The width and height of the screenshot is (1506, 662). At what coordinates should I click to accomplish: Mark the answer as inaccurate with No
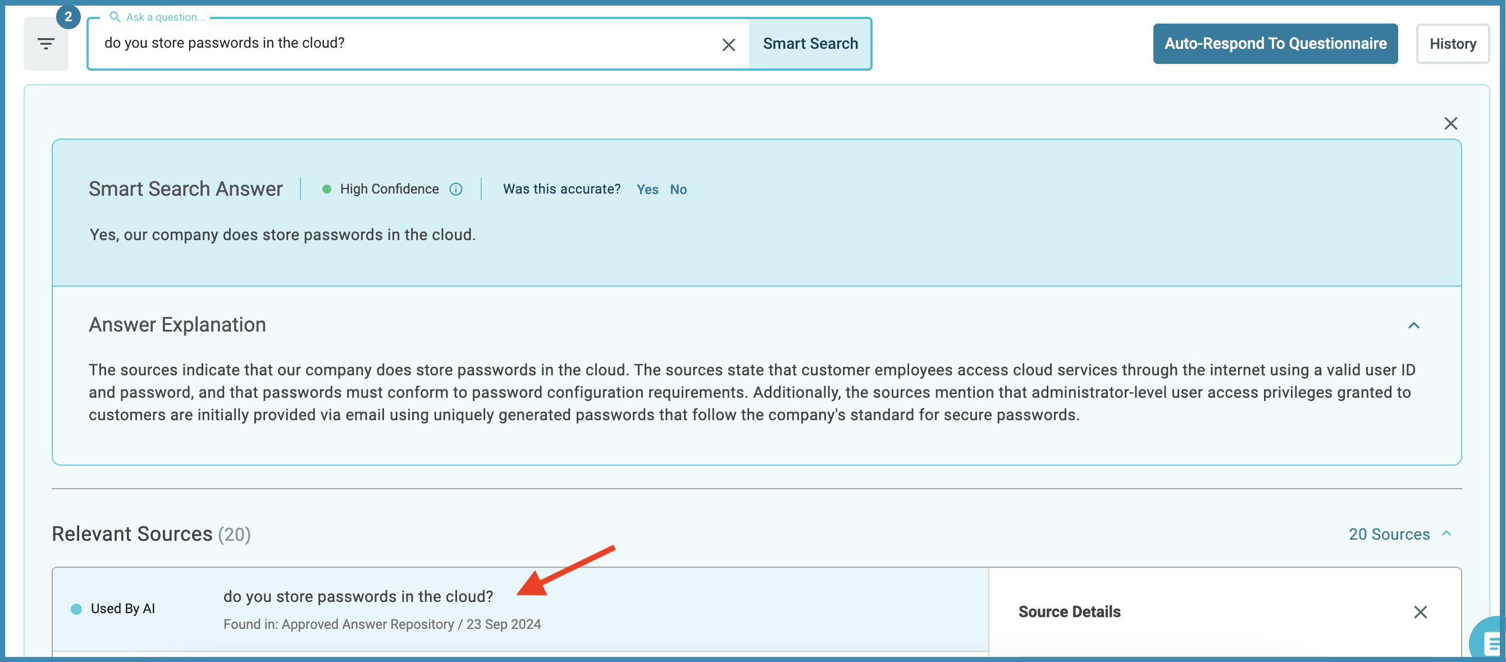coord(678,189)
